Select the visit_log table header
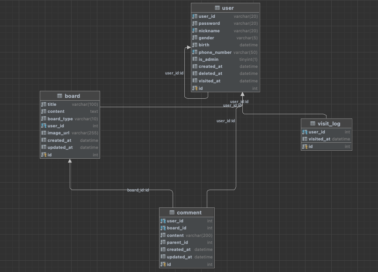 [327, 124]
